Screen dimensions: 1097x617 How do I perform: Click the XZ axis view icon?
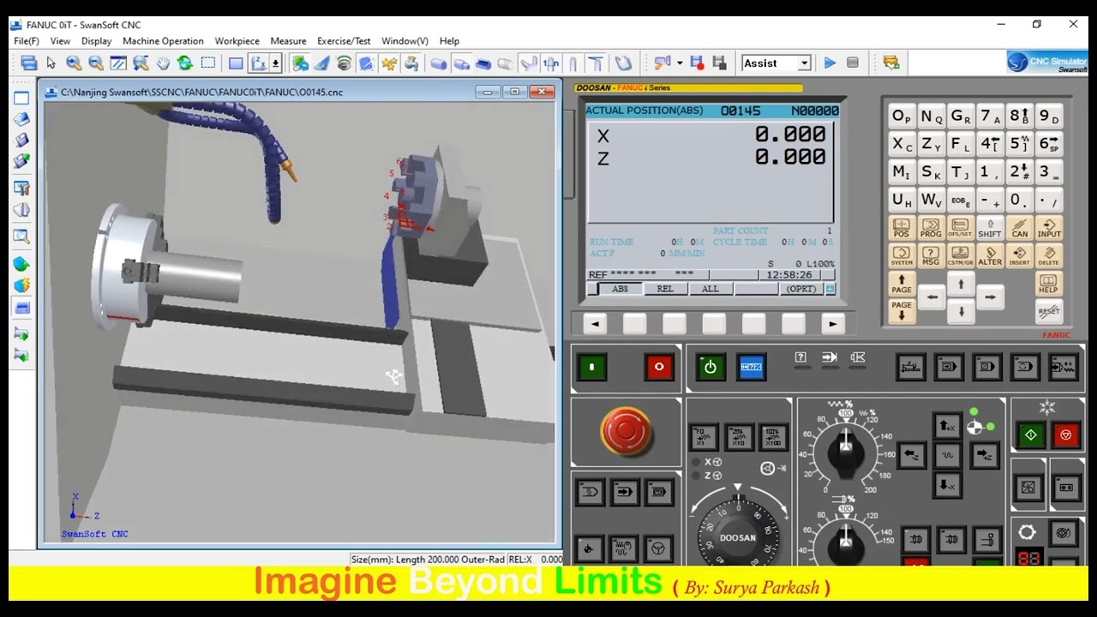point(258,63)
